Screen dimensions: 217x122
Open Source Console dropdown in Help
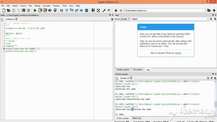[x=125, y=19]
